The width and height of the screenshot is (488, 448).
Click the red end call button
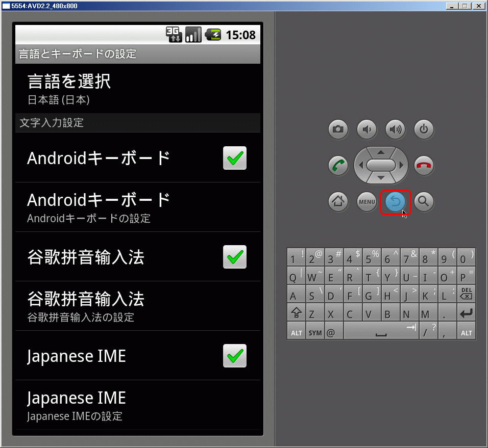424,165
